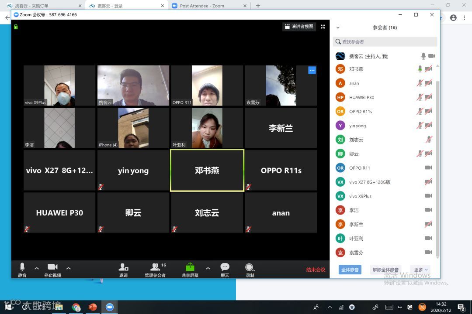Expand video options arrow next to Stop Video

coord(68,268)
